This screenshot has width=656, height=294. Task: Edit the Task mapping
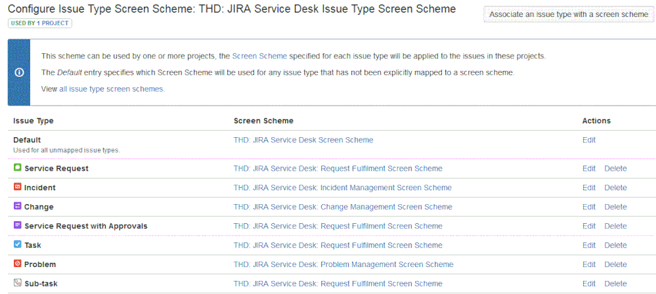[588, 245]
